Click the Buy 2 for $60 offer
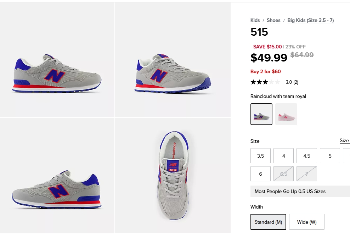 coord(265,71)
